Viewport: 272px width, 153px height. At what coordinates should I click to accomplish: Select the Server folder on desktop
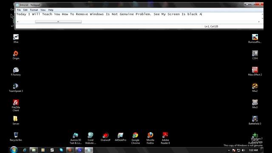16,120
